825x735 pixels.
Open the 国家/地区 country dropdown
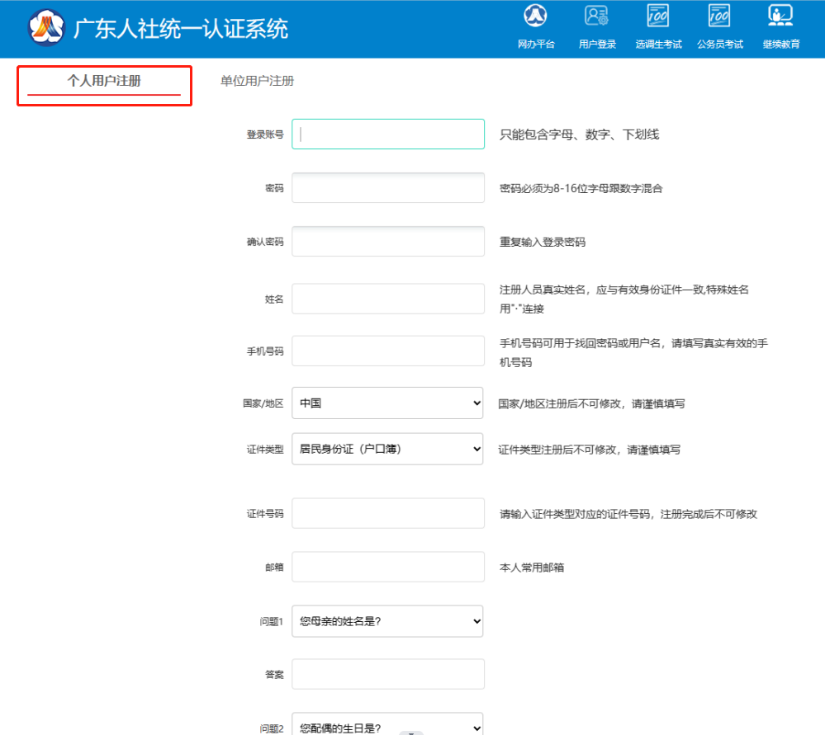point(386,403)
